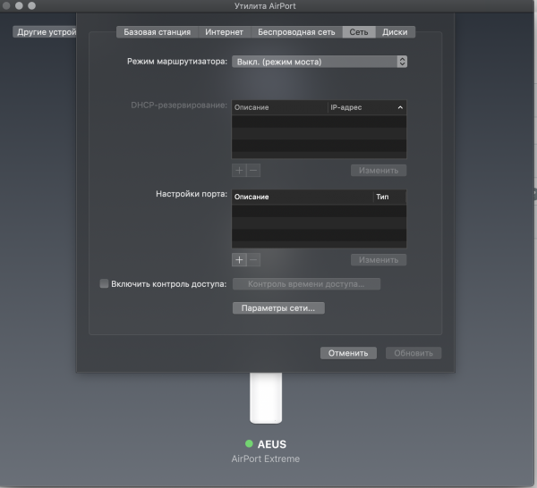Remove a DHCP reservation with the minus button
537x488 pixels.
[253, 171]
